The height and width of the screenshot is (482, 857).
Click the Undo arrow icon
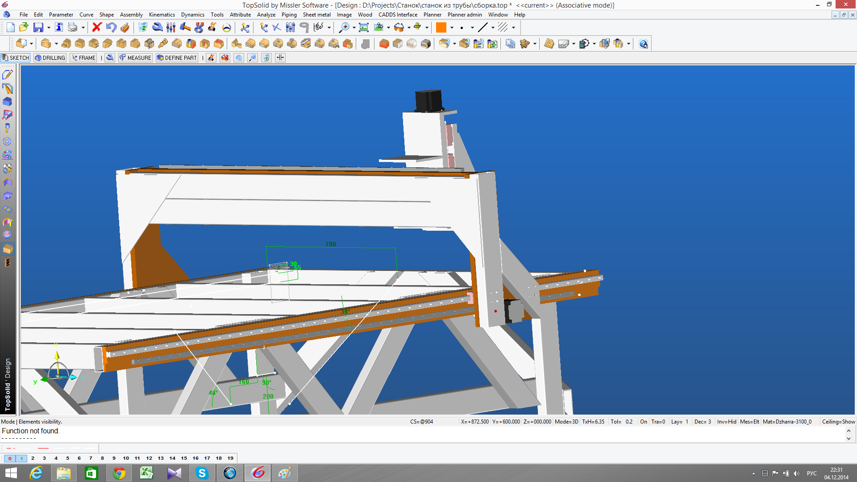[111, 28]
